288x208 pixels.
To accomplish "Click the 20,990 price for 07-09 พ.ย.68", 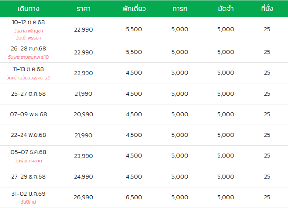I will click(84, 115).
